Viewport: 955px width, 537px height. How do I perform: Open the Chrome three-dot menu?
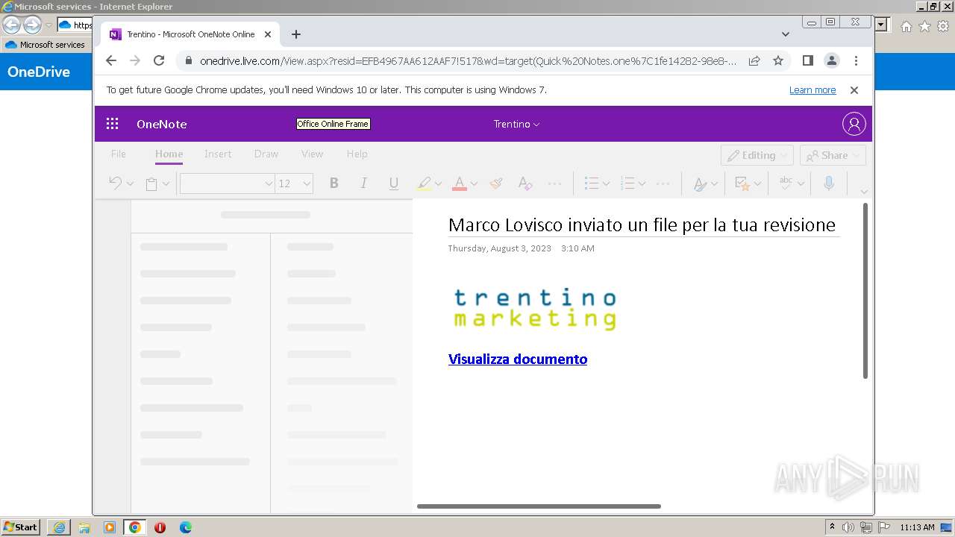click(856, 60)
